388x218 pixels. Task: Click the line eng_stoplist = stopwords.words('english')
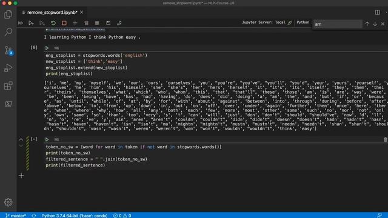tap(96, 55)
